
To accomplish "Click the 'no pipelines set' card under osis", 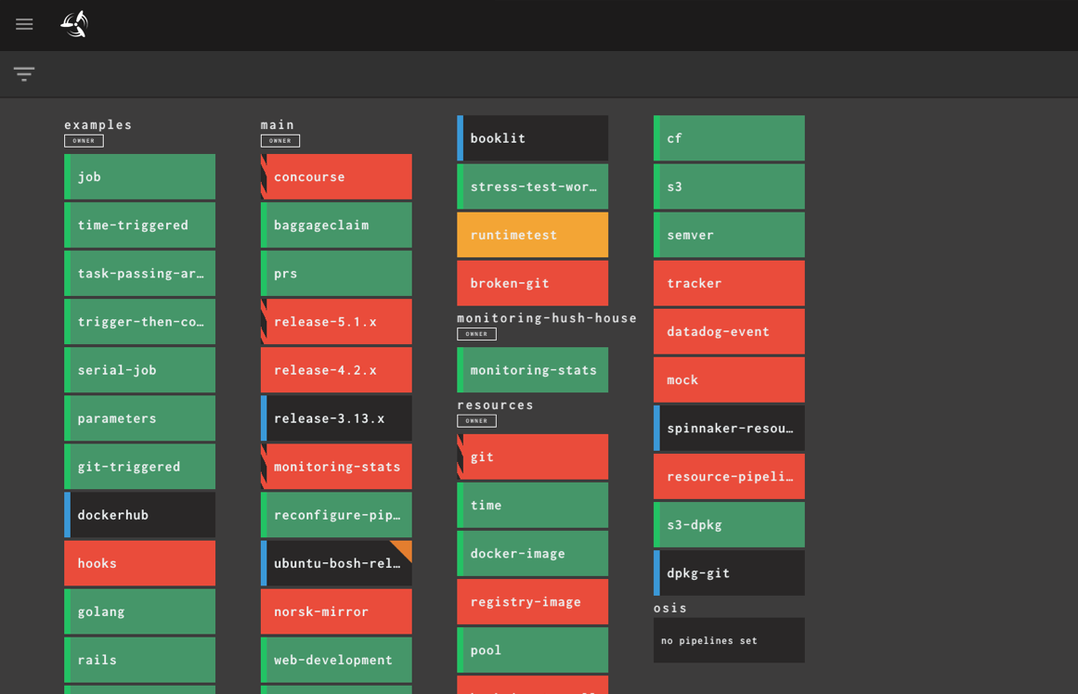I will (729, 640).
